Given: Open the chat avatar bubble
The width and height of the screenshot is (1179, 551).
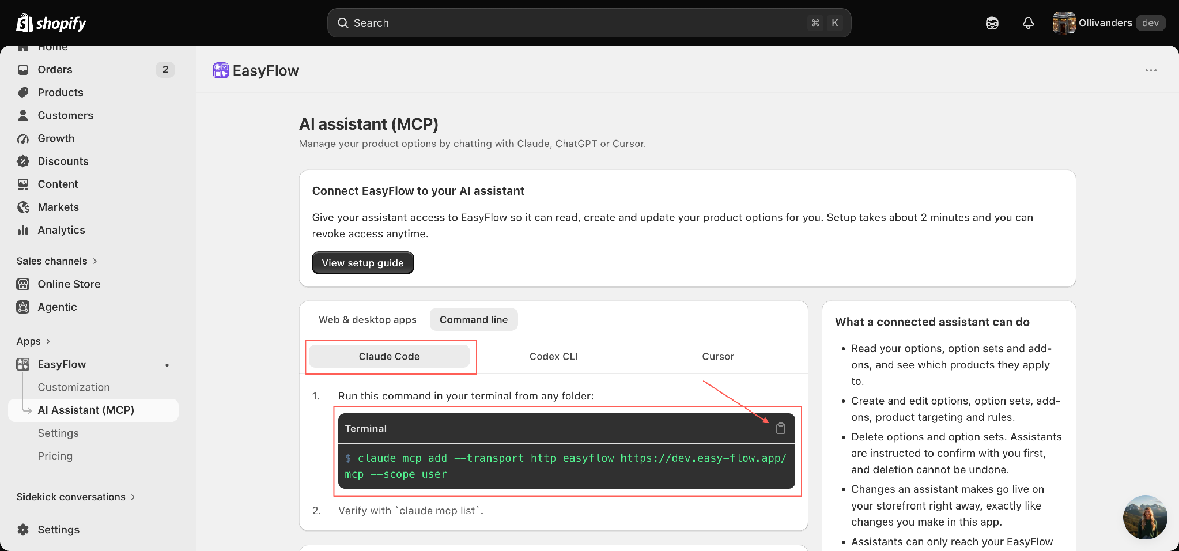Looking at the screenshot, I should point(1144,517).
